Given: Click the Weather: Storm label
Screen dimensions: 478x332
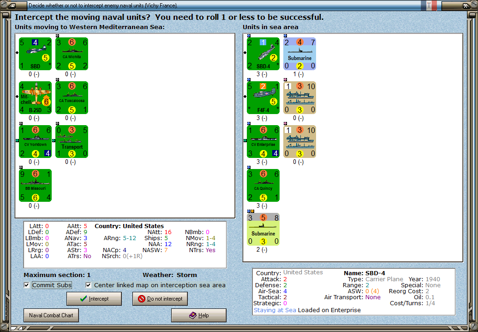Looking at the screenshot, I should (170, 275).
